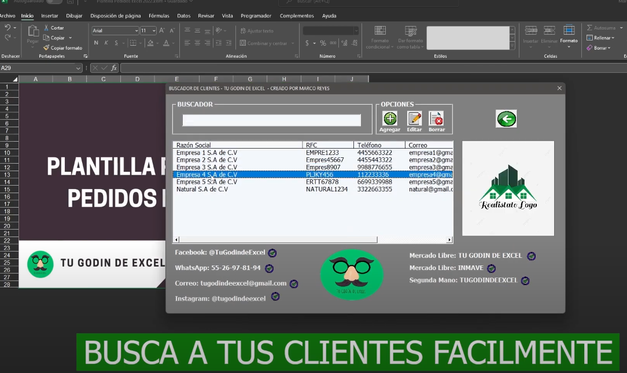The height and width of the screenshot is (373, 627).
Task: Click the Borrar delete icon in Opciones
Action: pyautogui.click(x=437, y=120)
